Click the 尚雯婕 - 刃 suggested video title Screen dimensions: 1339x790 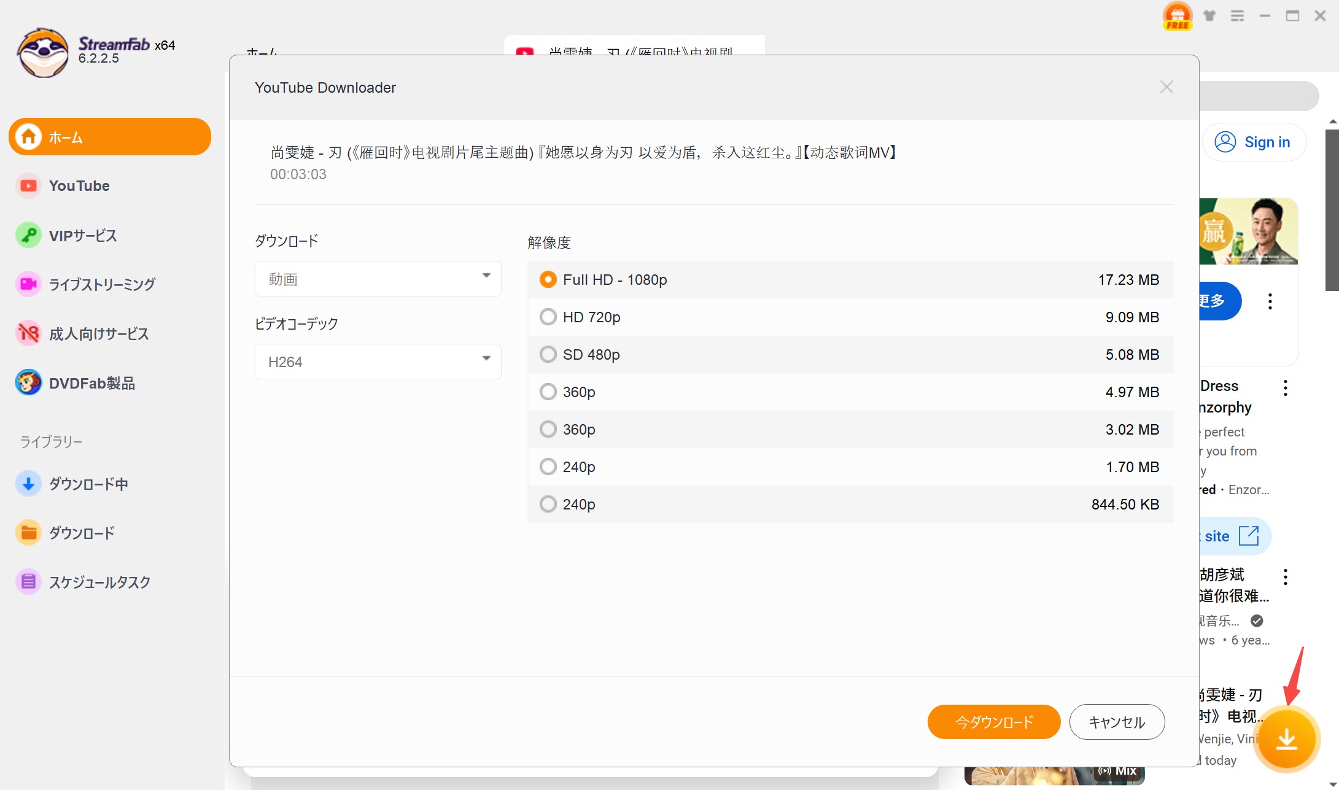pyautogui.click(x=1231, y=705)
